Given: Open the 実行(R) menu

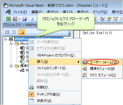Looking at the screenshot, I should [117, 12].
